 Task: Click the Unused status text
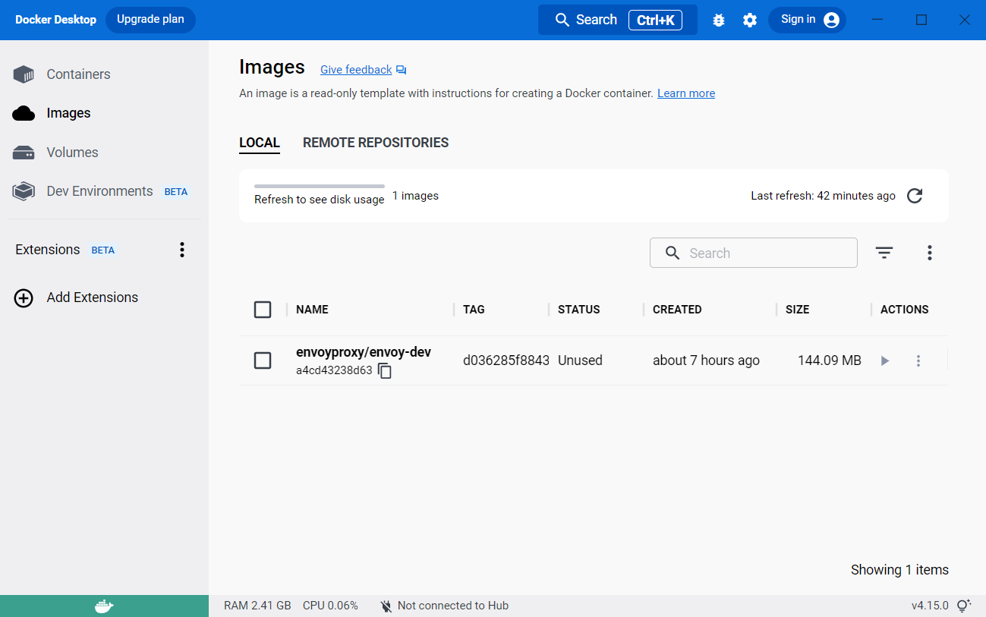coord(580,360)
